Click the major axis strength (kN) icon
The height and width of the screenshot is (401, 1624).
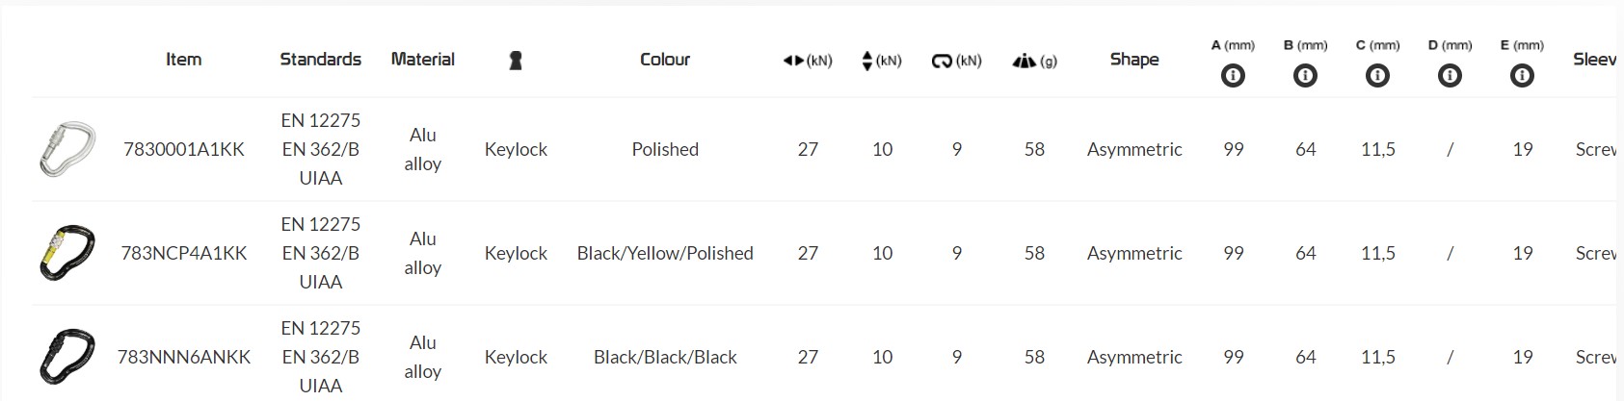793,61
